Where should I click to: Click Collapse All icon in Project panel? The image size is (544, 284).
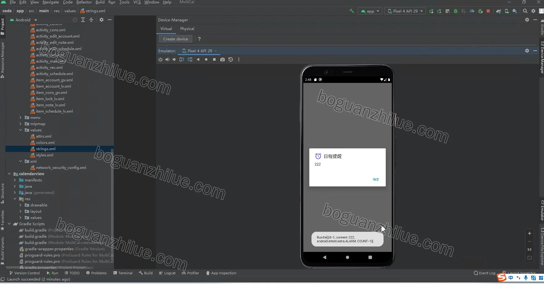pos(91,20)
